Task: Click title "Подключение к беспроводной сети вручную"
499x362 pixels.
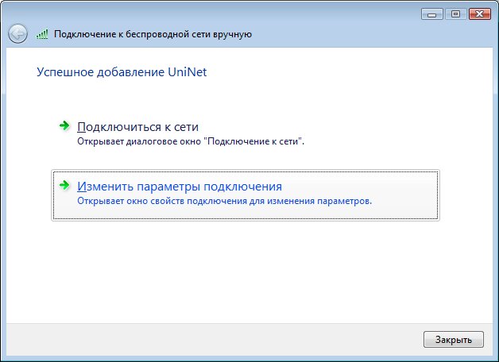Action: click(152, 34)
